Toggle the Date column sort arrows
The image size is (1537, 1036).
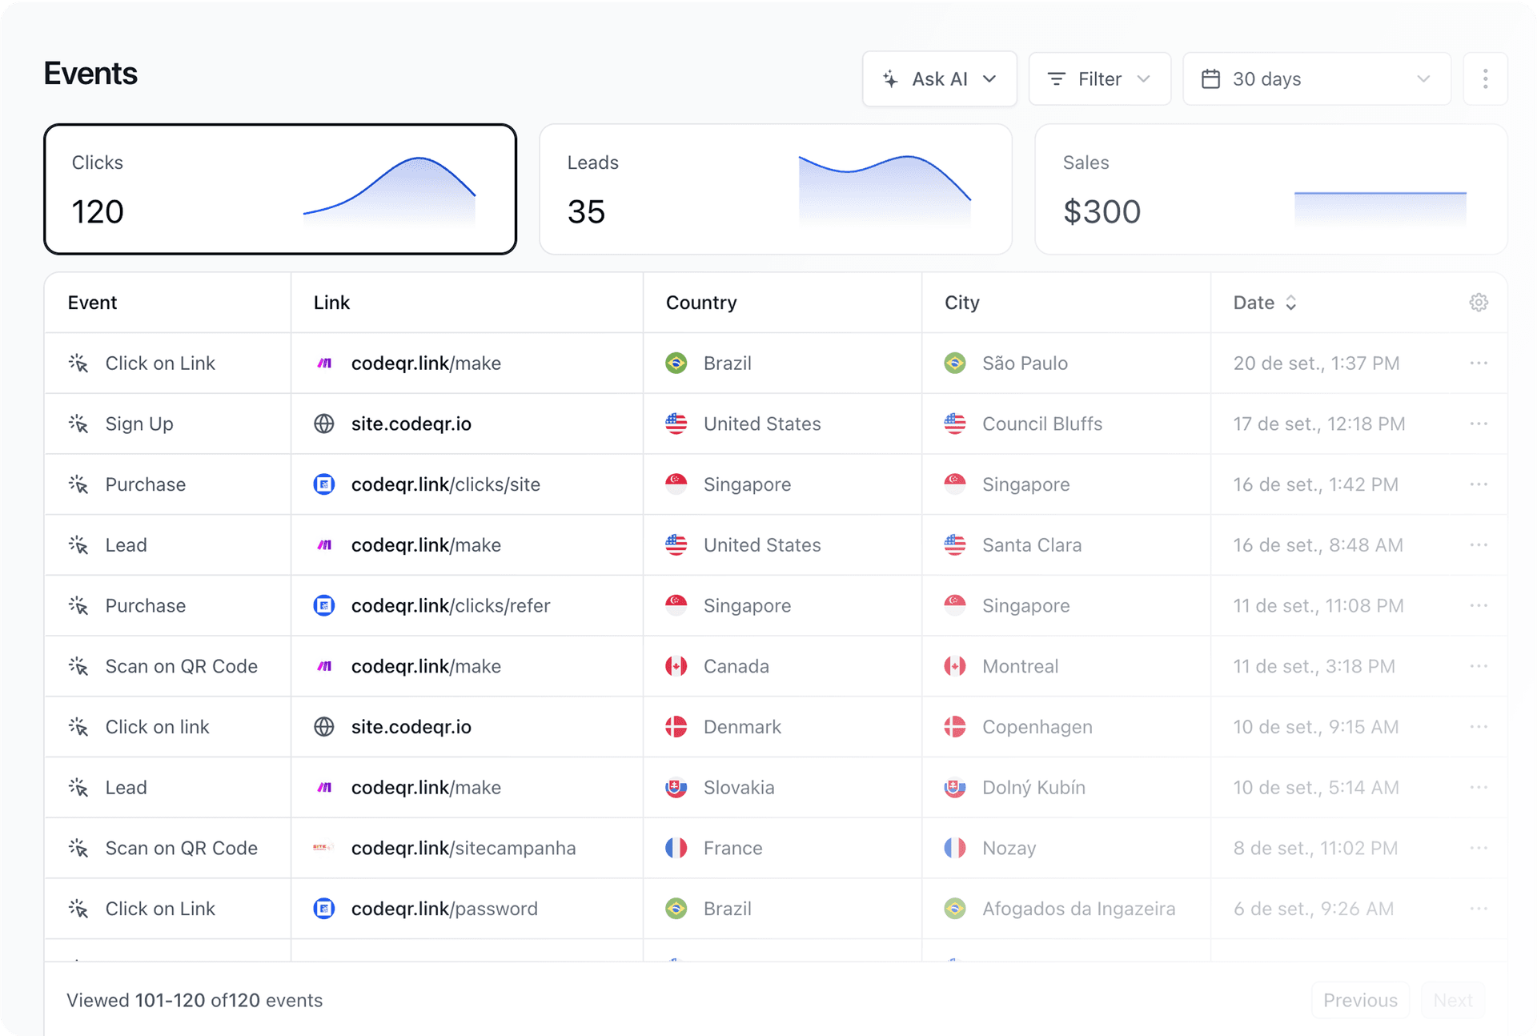[x=1291, y=302]
